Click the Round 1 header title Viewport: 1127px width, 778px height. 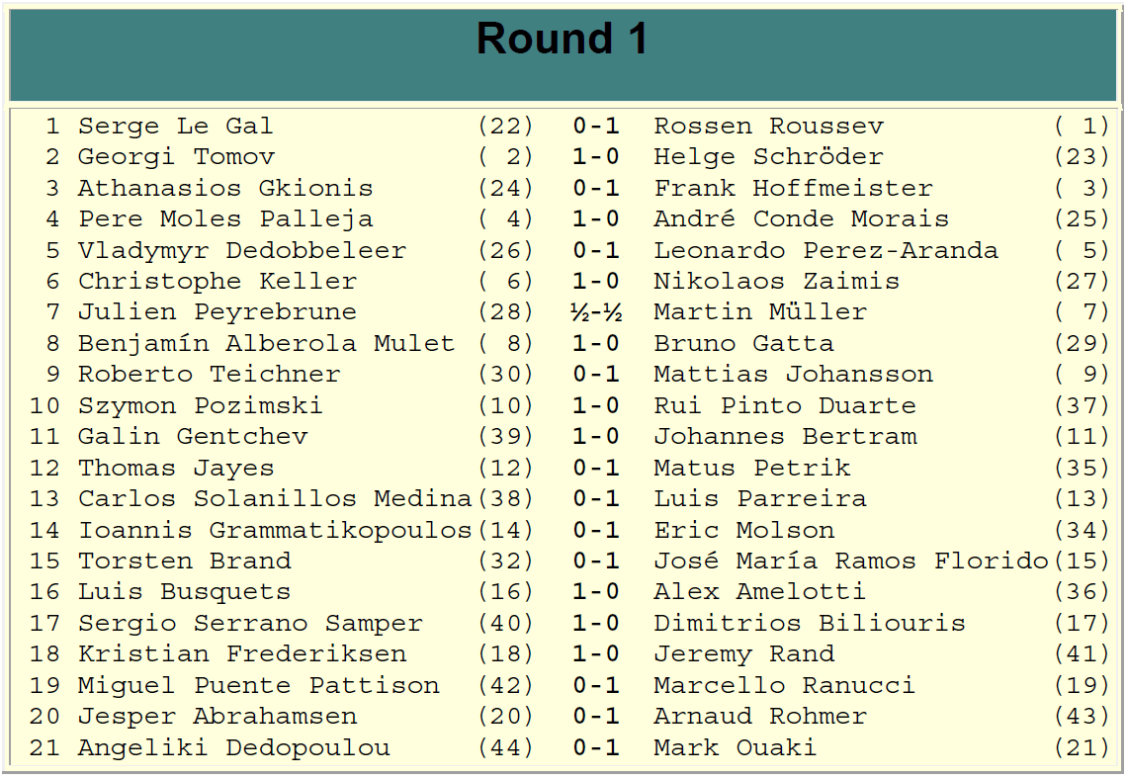coord(563,39)
